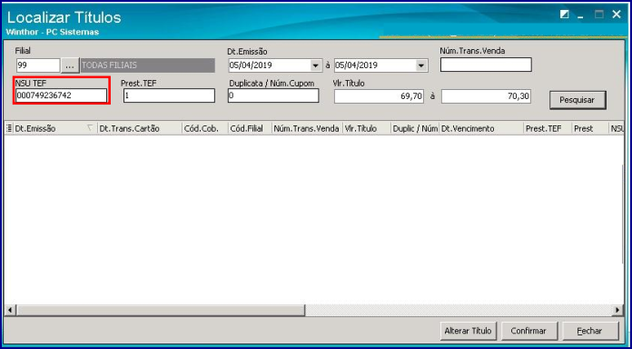
Task: Click the Prest column header
Action: tap(590, 129)
